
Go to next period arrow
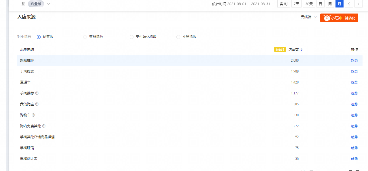[358, 4]
